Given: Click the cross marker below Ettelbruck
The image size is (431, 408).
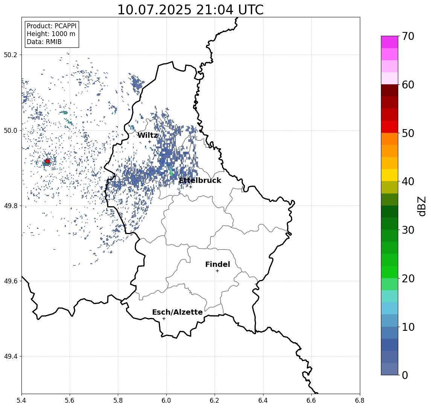Looking at the screenshot, I should coord(190,187).
